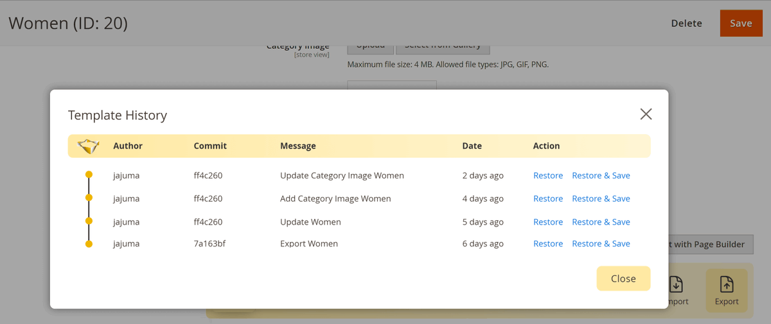Image resolution: width=771 pixels, height=324 pixels.
Task: Click the message 'Update Category Image Women'
Action: pyautogui.click(x=342, y=176)
